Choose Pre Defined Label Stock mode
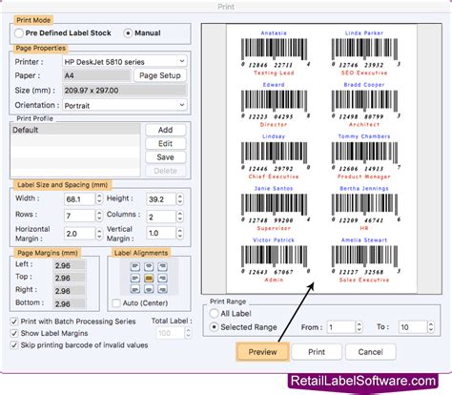The image size is (452, 395). 19,33
